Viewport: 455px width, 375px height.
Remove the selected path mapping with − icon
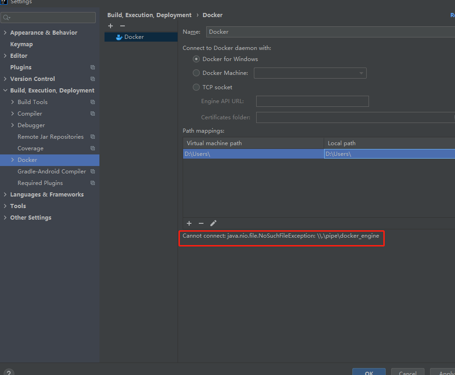coord(201,223)
